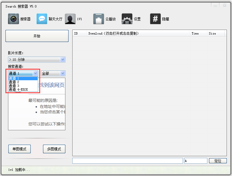Click the 聊天大厅 toolbar label
232x176 pixels.
tap(55, 19)
